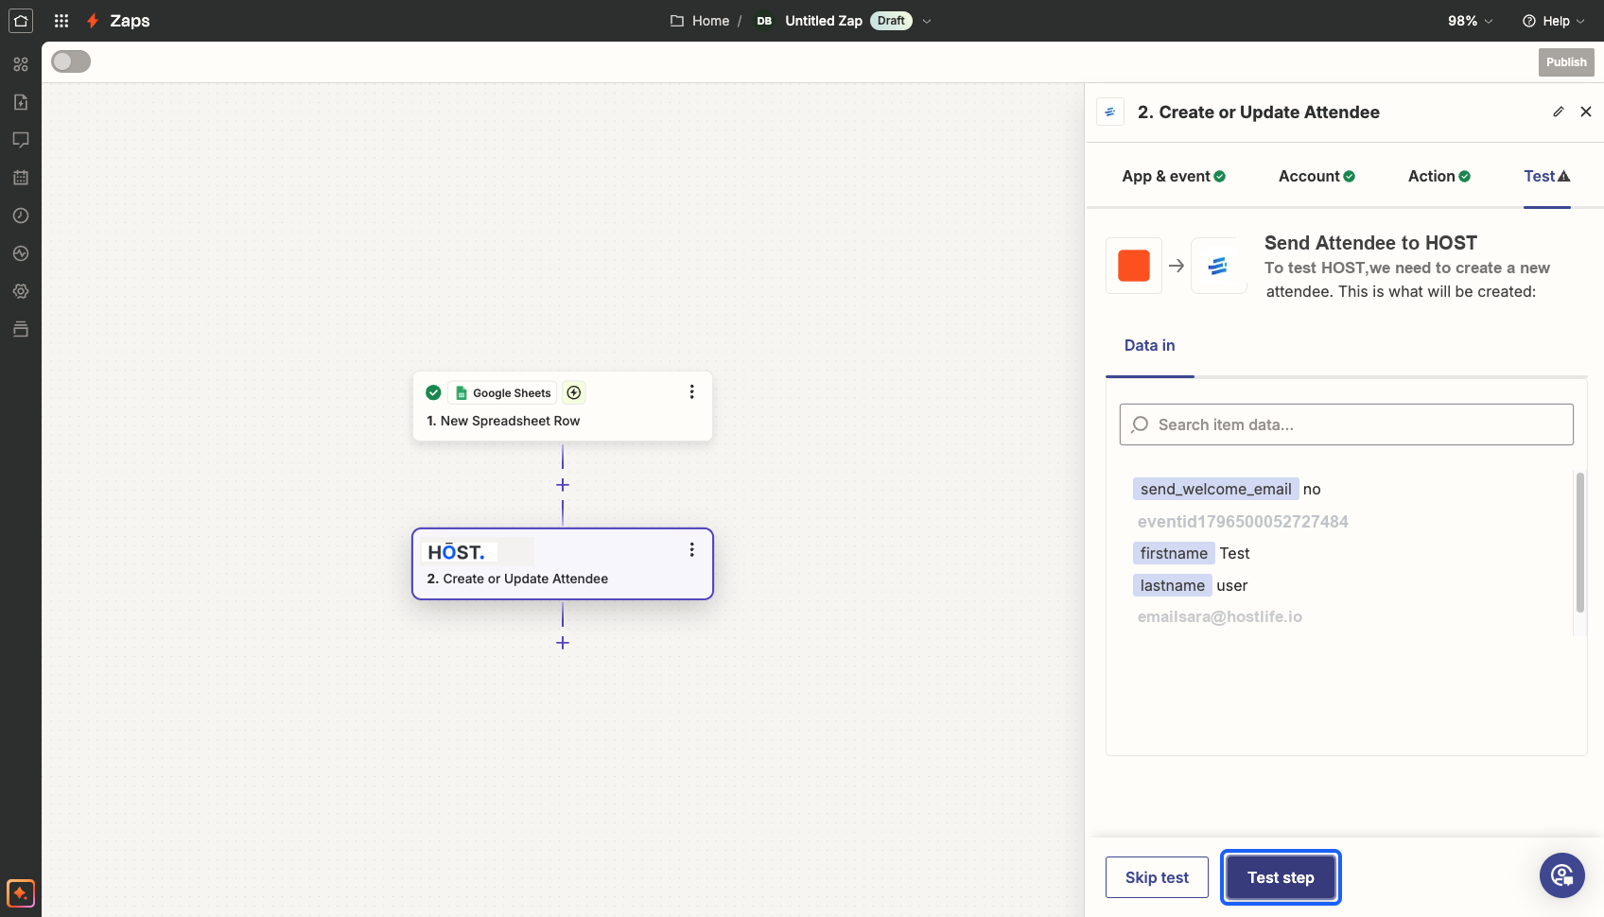This screenshot has height=917, width=1604.
Task: Open step 2 three-dot menu
Action: tap(692, 549)
